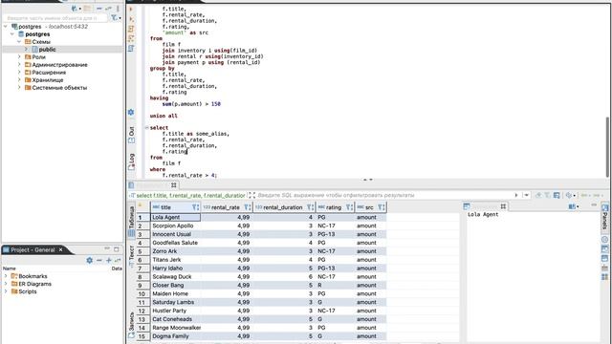Expand the filter panel via the expand icon
Viewport: 612px width, 344px height.
pyautogui.click(x=251, y=195)
